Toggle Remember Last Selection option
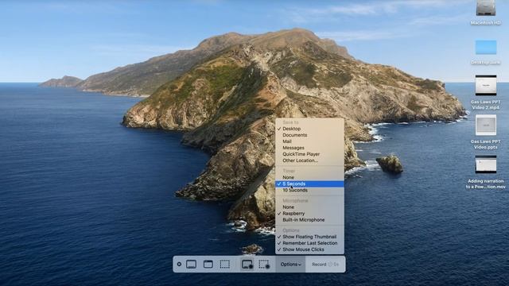 point(309,243)
